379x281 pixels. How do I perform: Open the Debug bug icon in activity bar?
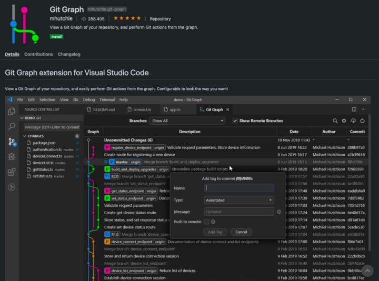12,157
